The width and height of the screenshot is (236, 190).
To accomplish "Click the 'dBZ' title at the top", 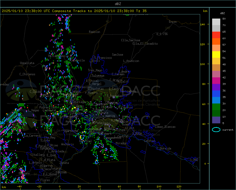I will (118, 4).
